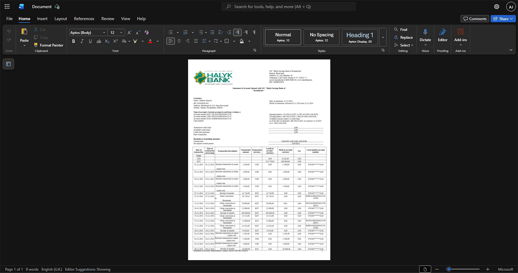The height and width of the screenshot is (273, 518).
Task: Switch to the References tab
Action: coord(84,19)
